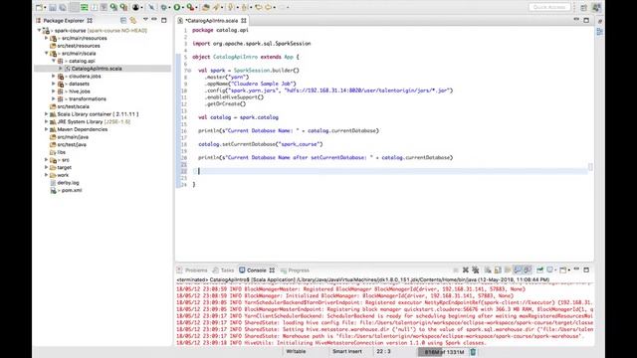The width and height of the screenshot is (637, 358).
Task: Click the "22 : 3" cursor position text
Action: point(383,351)
